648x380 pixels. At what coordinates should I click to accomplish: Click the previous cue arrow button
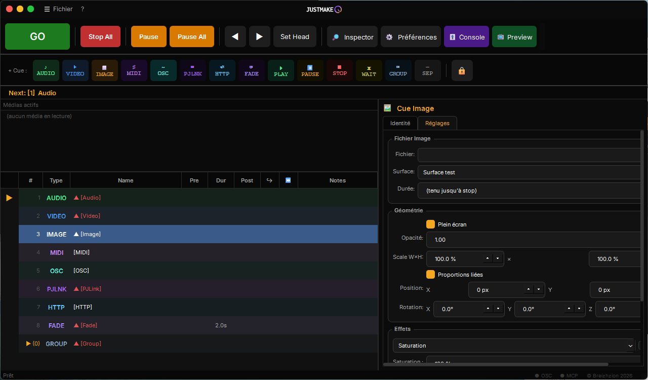click(235, 36)
